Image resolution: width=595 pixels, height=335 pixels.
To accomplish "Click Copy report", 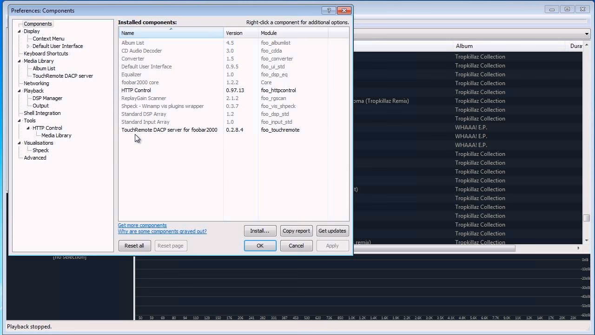I will 296,231.
